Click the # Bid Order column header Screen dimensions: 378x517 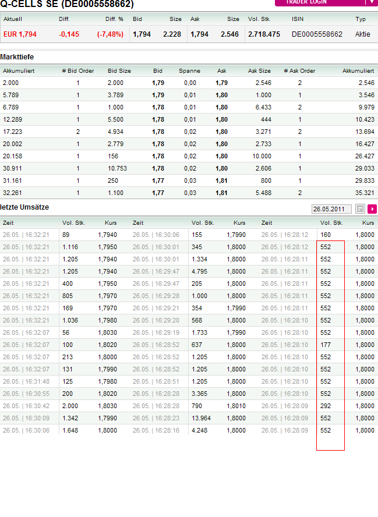(78, 71)
